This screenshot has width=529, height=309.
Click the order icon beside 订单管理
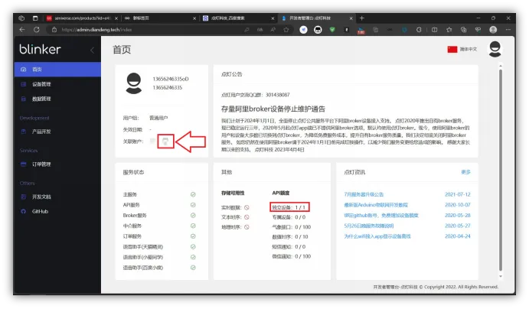[x=23, y=164]
